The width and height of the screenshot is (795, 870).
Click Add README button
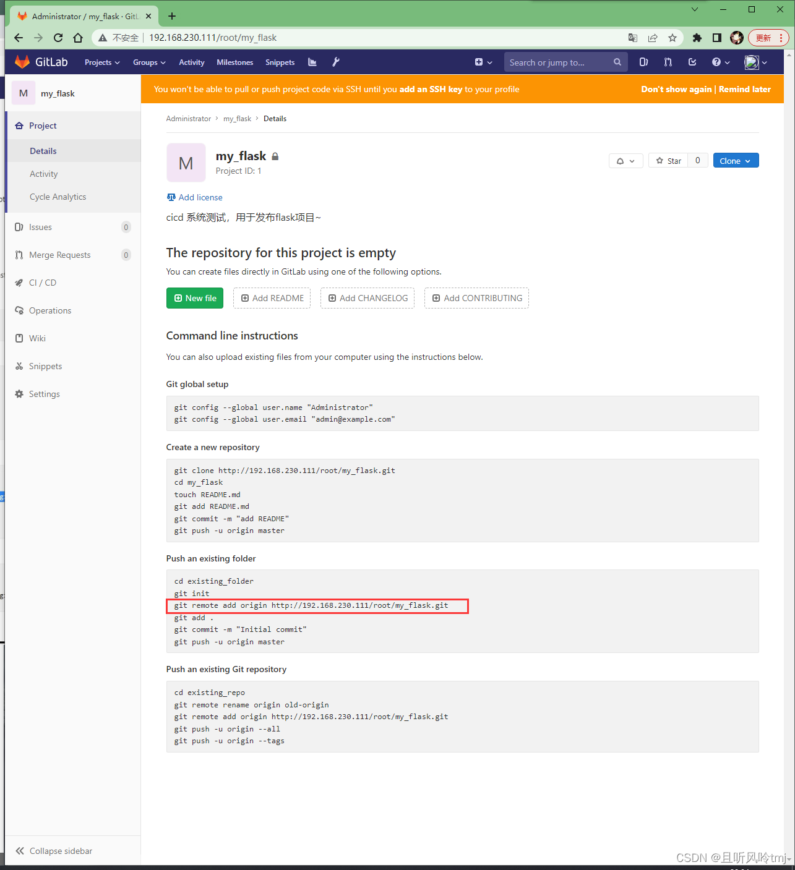click(x=272, y=298)
